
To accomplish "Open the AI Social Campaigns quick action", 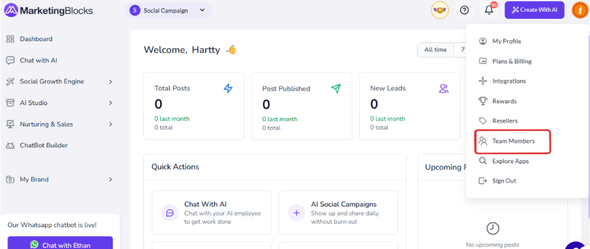I will tap(338, 212).
